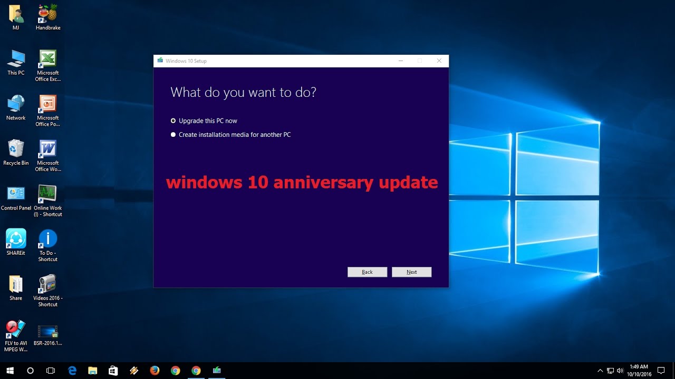Open File Explorer from the taskbar
The width and height of the screenshot is (675, 379).
pos(92,371)
